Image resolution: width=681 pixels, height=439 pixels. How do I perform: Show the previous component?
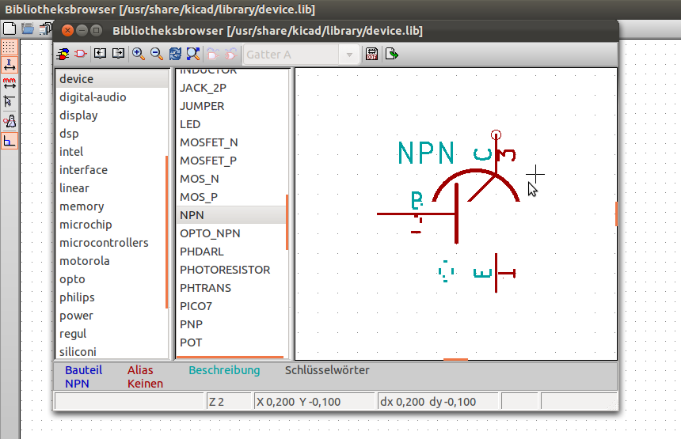(x=101, y=54)
